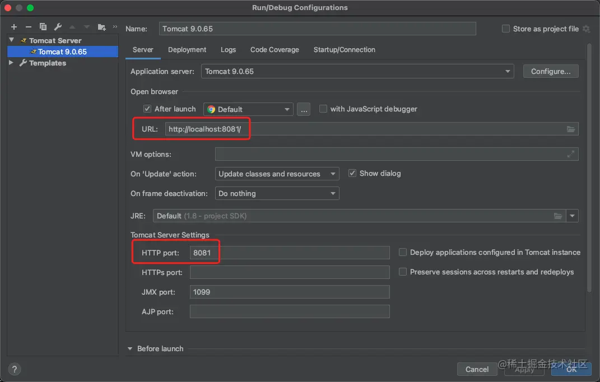600x382 pixels.
Task: Switch to the Deployment tab
Action: pos(187,50)
